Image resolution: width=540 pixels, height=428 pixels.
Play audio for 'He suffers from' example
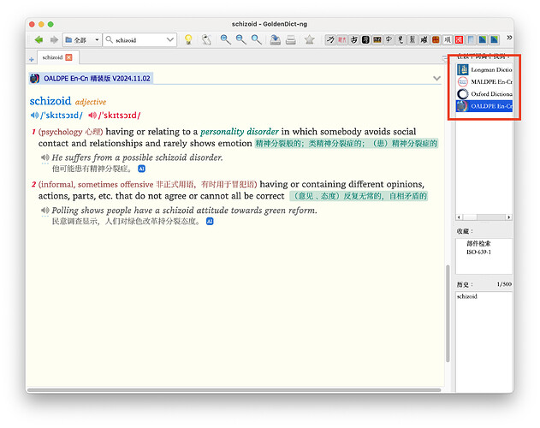45,158
